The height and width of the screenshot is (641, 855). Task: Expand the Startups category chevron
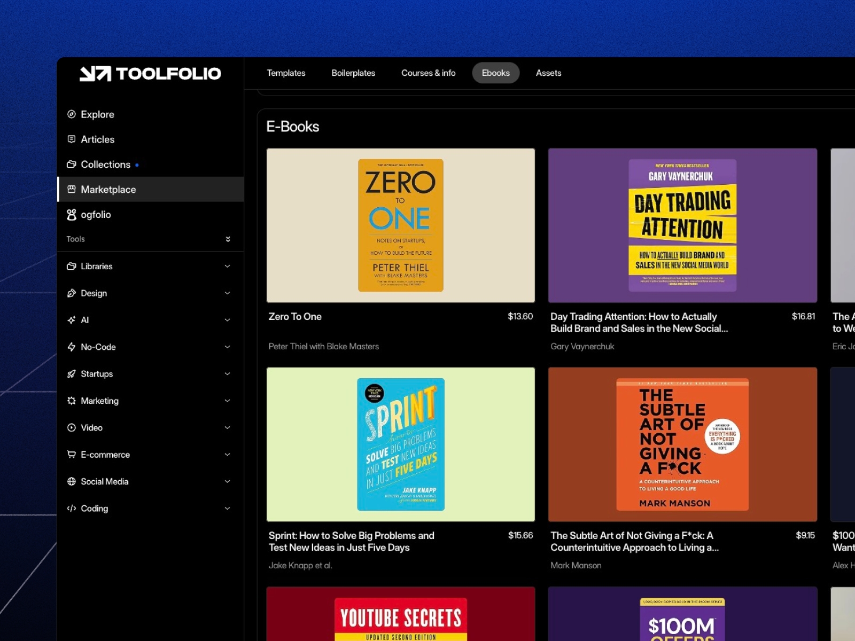pos(228,374)
